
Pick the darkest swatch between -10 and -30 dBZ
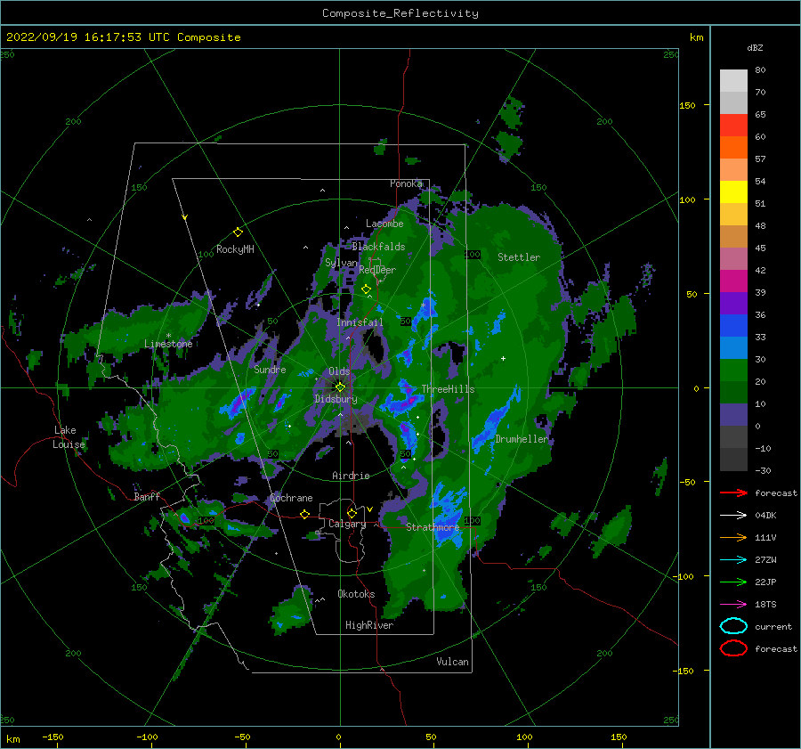pyautogui.click(x=733, y=460)
